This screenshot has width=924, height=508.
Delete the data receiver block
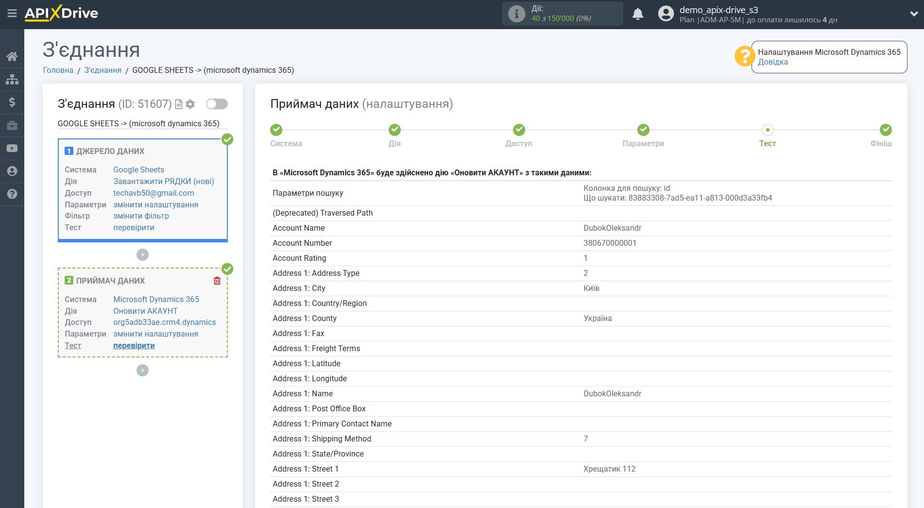[x=217, y=281]
